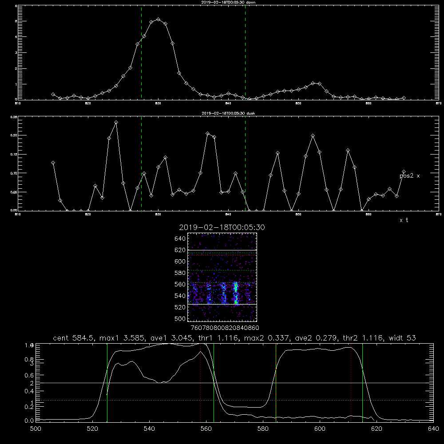444x444 pixels.
Task: Click the first green vertical line in bottom plot
Action: click(107, 383)
